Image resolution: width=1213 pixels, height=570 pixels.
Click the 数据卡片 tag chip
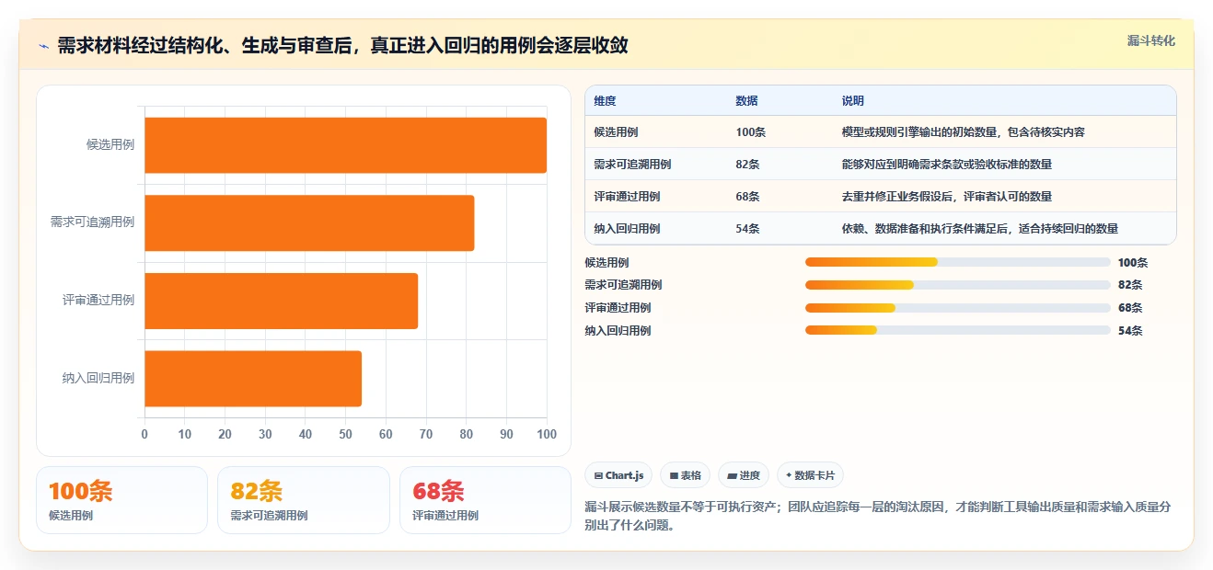(810, 475)
